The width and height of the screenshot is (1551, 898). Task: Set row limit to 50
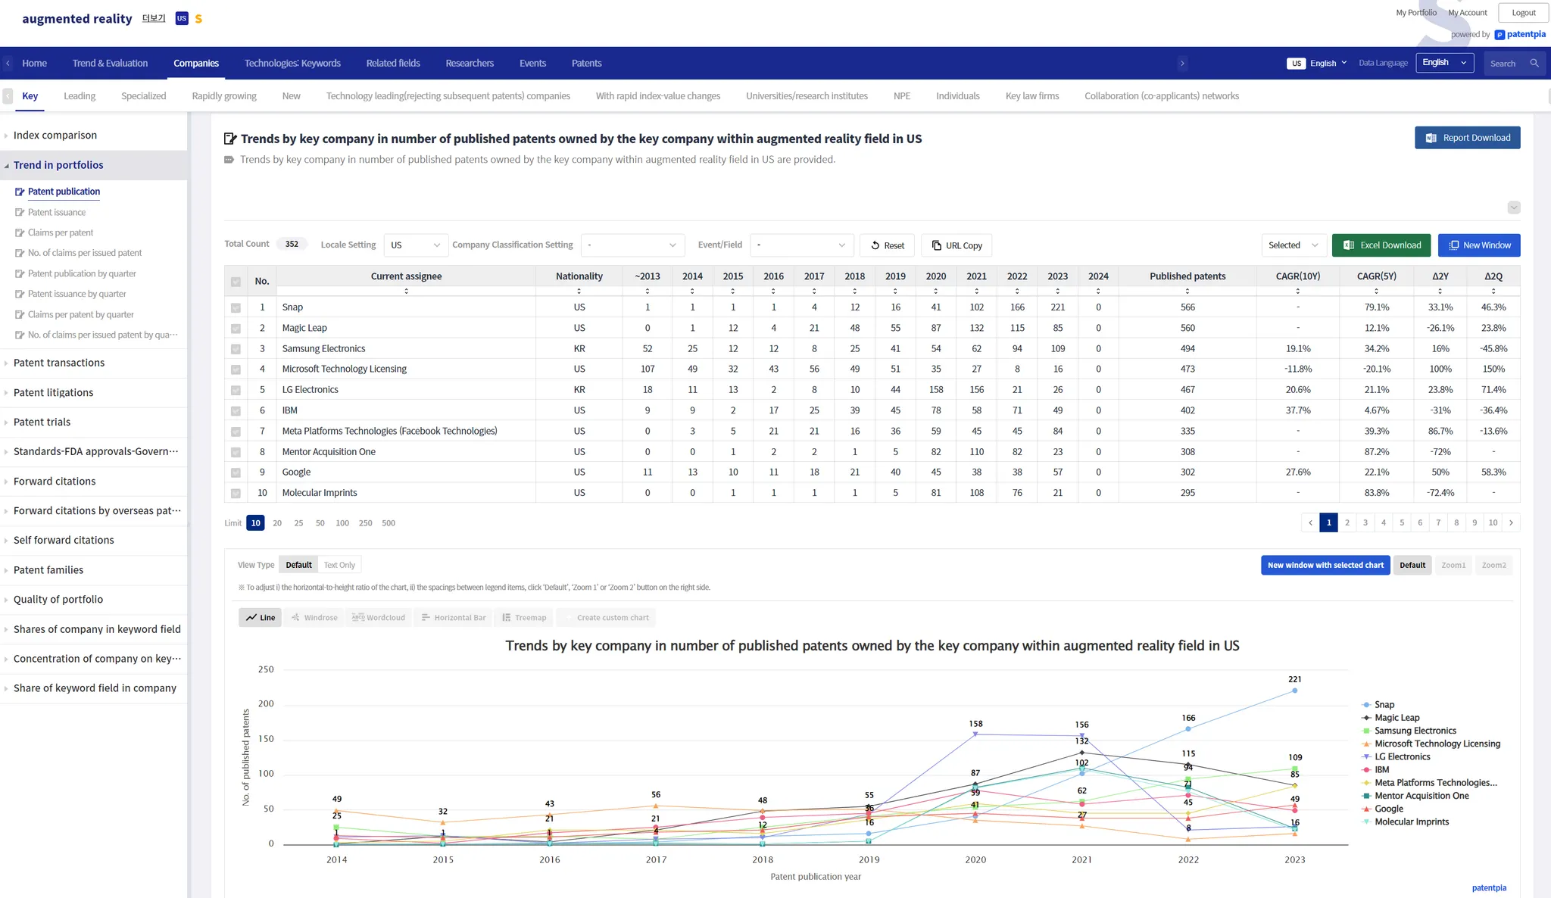coord(320,523)
